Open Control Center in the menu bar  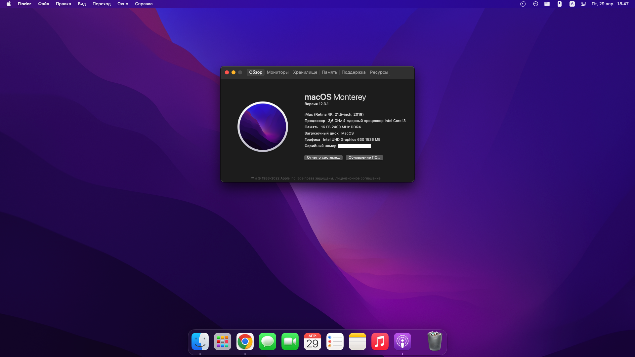(x=584, y=4)
